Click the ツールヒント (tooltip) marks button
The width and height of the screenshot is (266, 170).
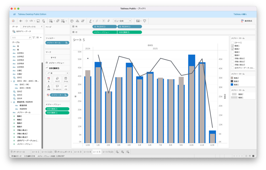(x=57, y=87)
